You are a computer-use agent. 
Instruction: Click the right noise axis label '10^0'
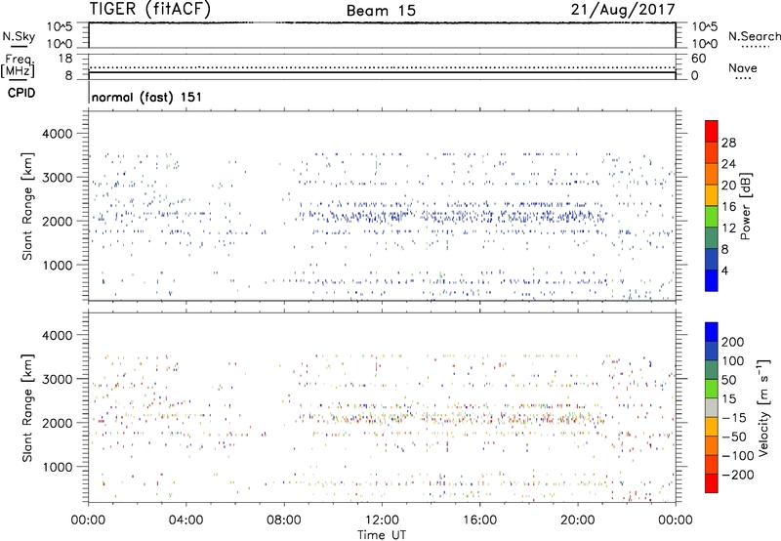click(x=705, y=44)
